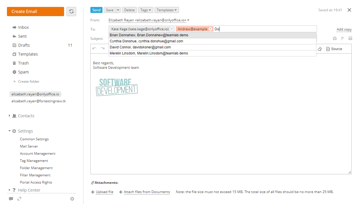358x204 pixels.
Task: Open Mail Server settings
Action: (x=29, y=146)
